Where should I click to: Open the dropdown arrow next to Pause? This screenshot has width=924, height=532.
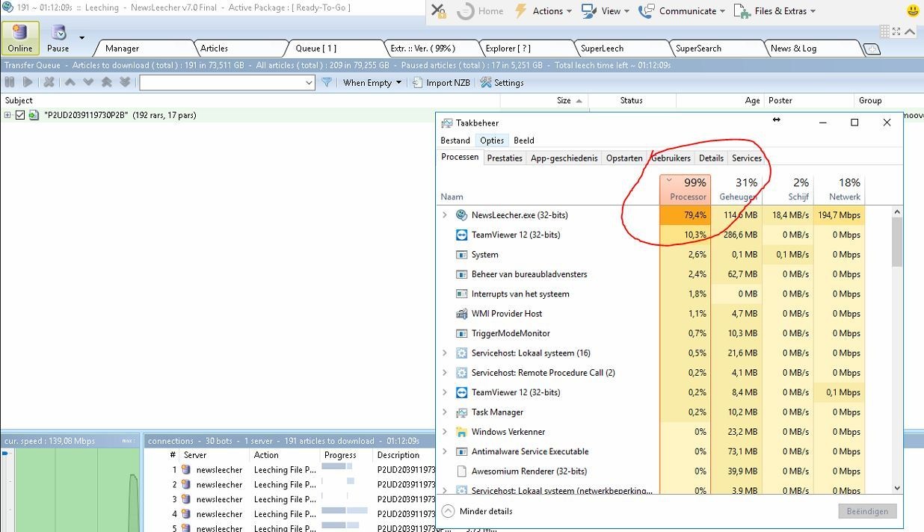pos(81,37)
